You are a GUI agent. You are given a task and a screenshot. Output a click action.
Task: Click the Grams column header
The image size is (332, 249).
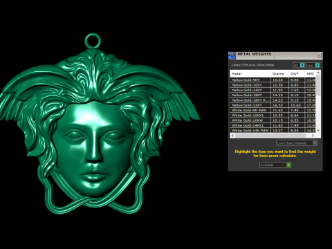(x=280, y=73)
